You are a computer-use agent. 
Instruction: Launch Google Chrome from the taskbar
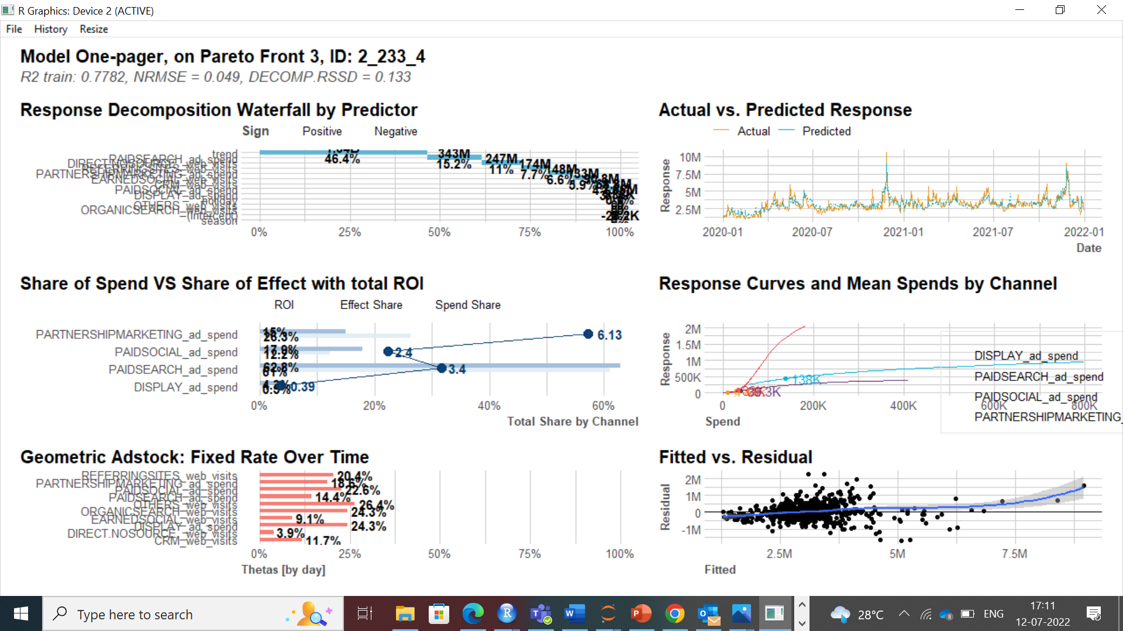[675, 613]
